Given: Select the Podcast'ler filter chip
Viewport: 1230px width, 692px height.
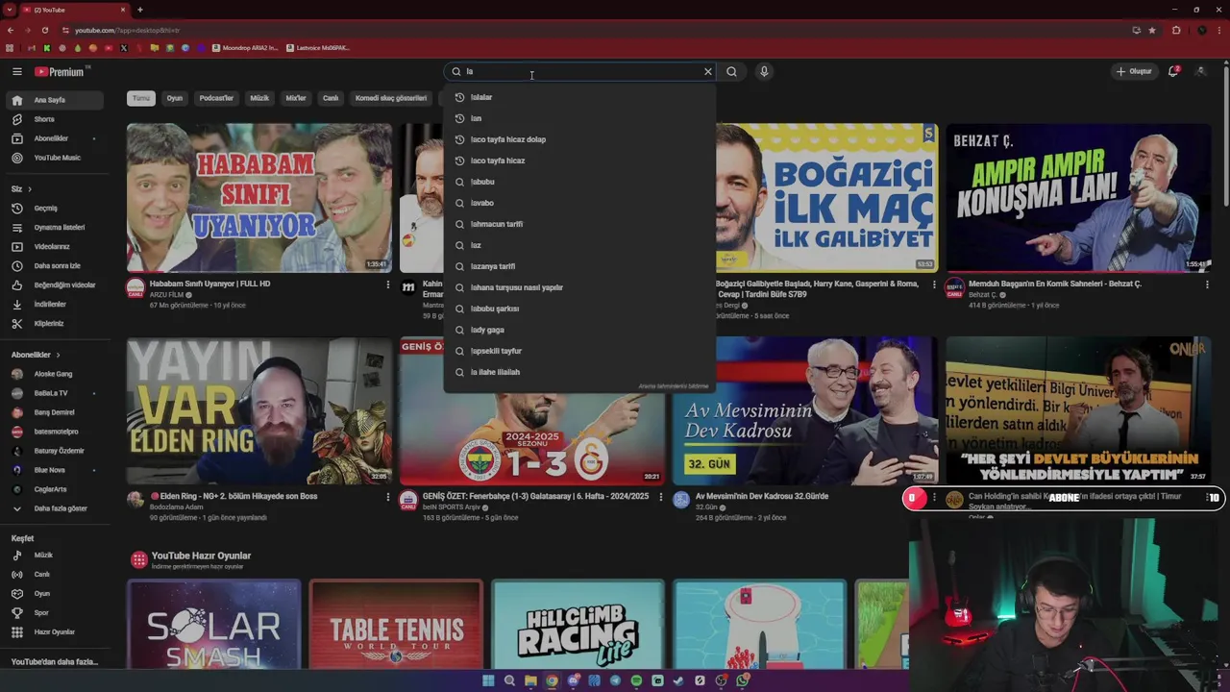Looking at the screenshot, I should [216, 98].
